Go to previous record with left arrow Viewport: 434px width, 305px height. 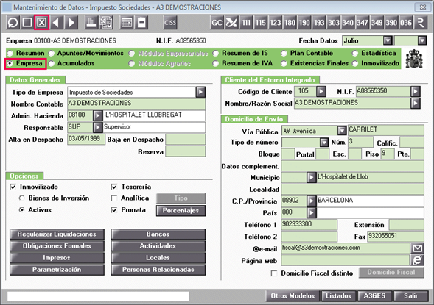[x=57, y=23]
